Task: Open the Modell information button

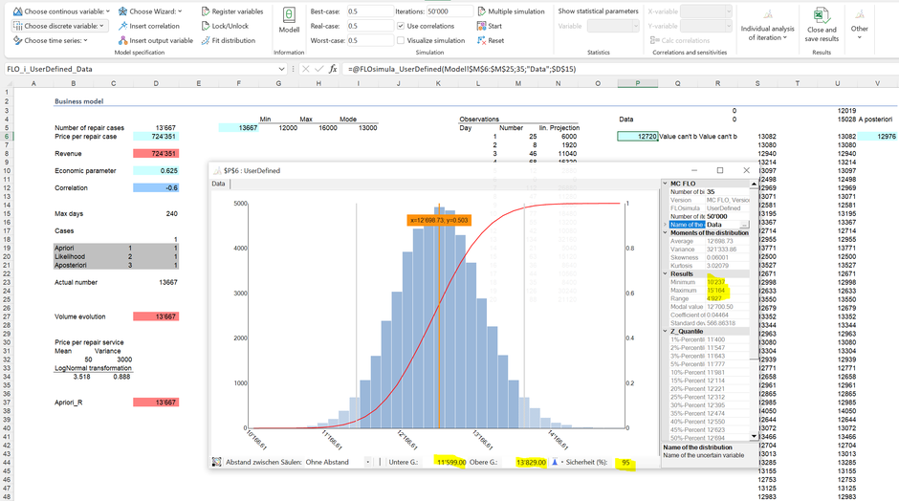Action: point(289,20)
